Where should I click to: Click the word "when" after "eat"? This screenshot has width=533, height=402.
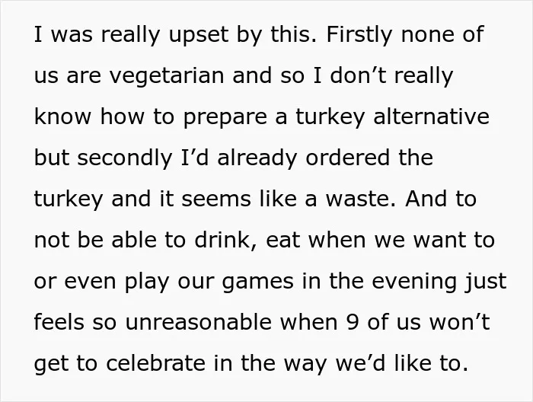(x=337, y=240)
